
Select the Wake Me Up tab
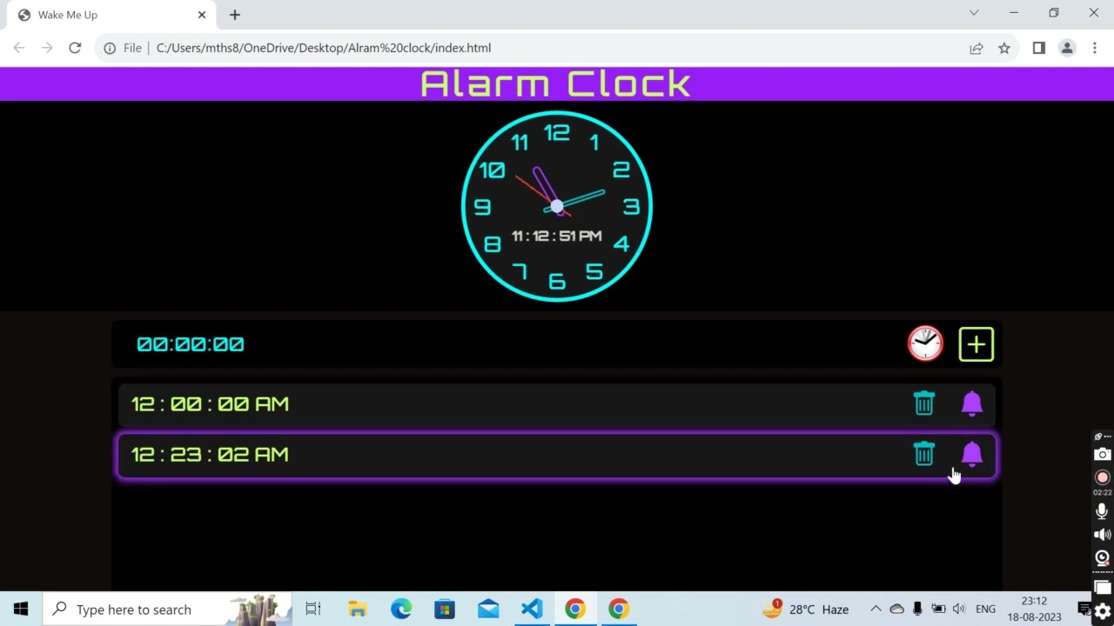113,15
